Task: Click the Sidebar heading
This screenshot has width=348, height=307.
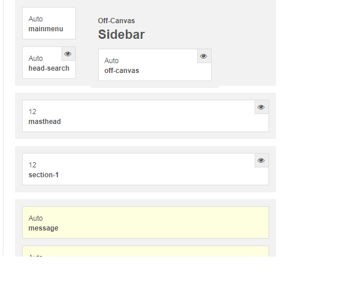Action: coord(121,35)
